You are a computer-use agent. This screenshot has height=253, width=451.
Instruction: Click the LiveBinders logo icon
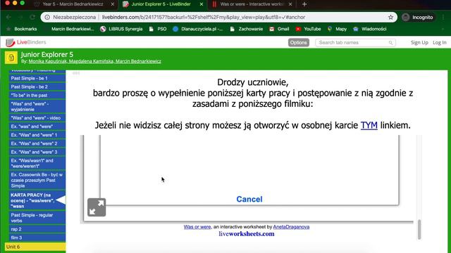click(10, 42)
